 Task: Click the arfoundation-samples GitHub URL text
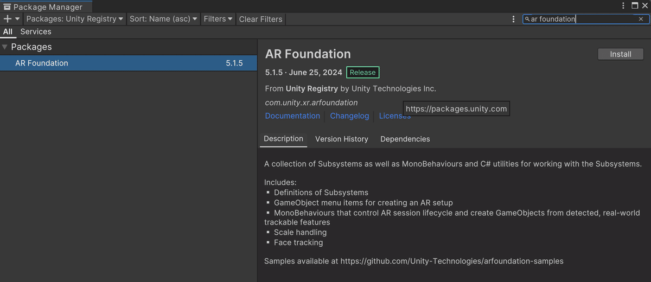click(452, 261)
